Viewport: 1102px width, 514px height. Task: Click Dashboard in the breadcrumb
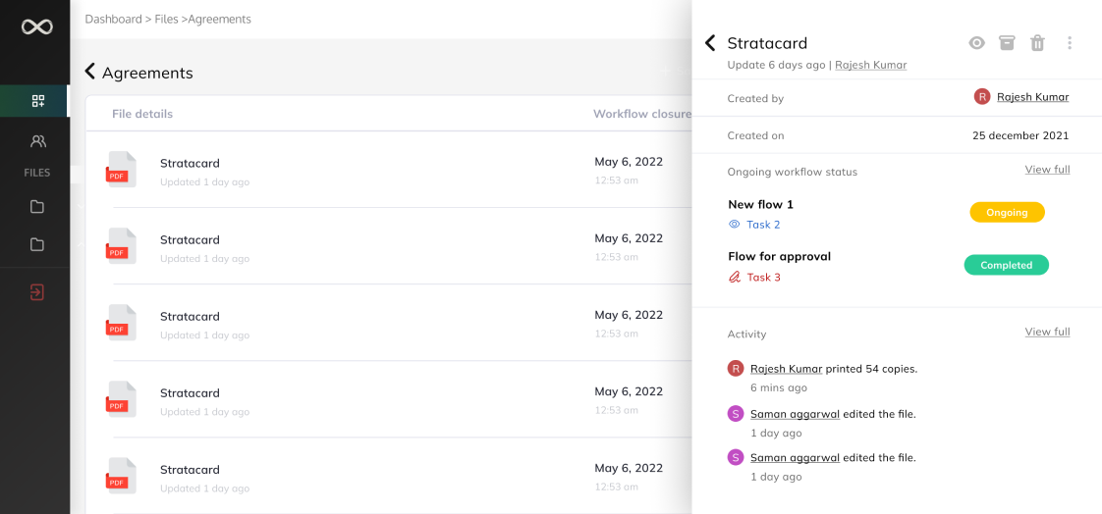(x=113, y=19)
